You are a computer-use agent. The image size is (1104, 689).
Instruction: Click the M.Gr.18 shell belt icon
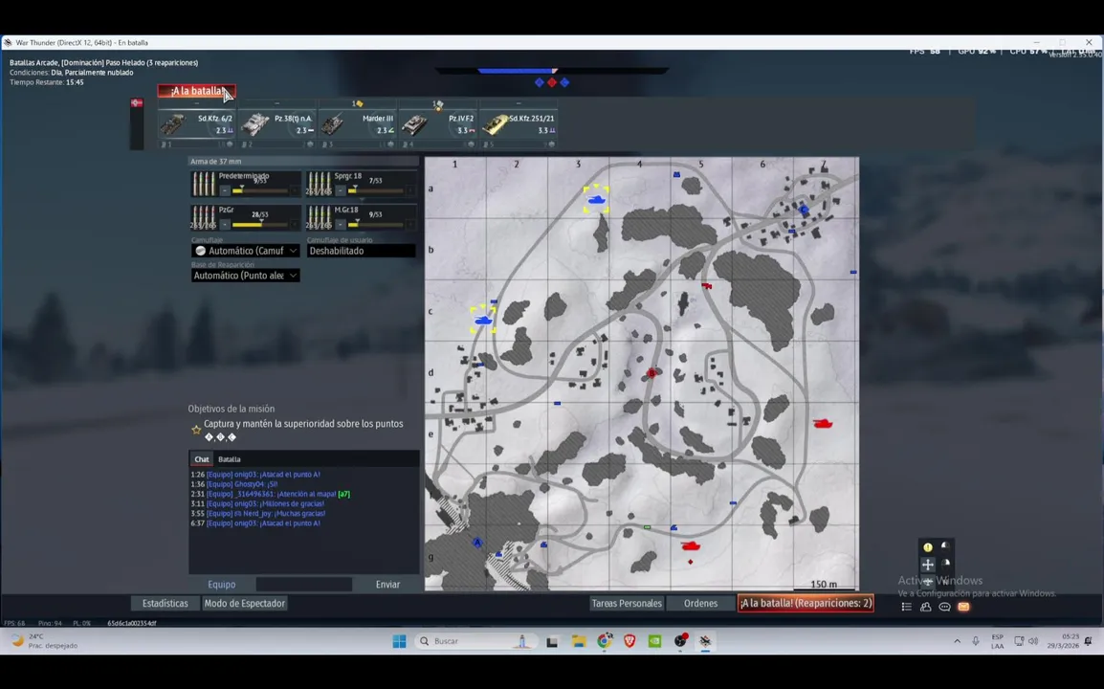[x=319, y=217]
